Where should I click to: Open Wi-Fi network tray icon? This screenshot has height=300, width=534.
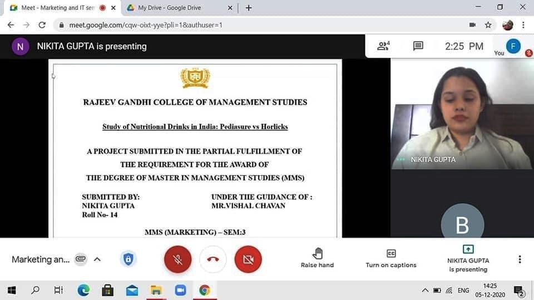[449, 291]
